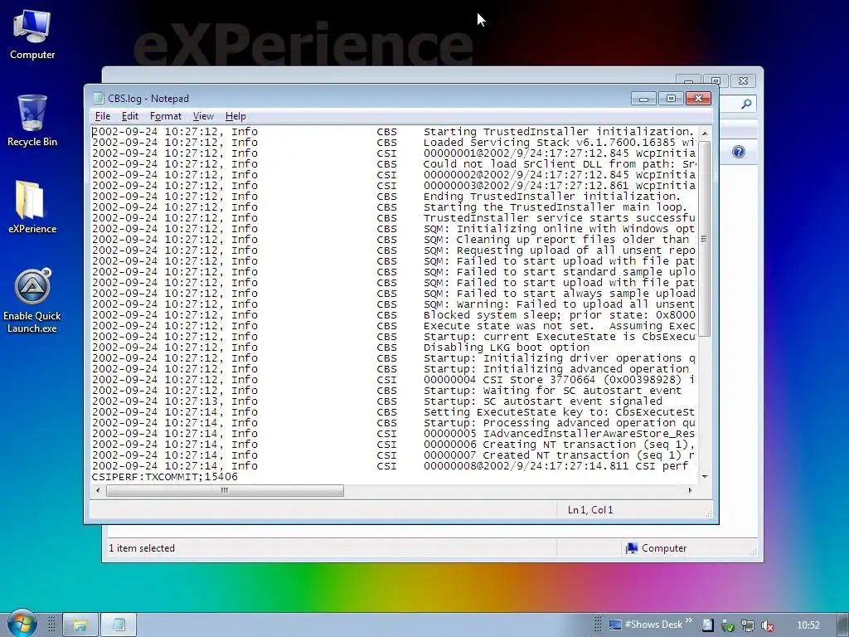Screen dimensions: 849x637
Task: Open the Format menu in Notepad
Action: coord(165,116)
